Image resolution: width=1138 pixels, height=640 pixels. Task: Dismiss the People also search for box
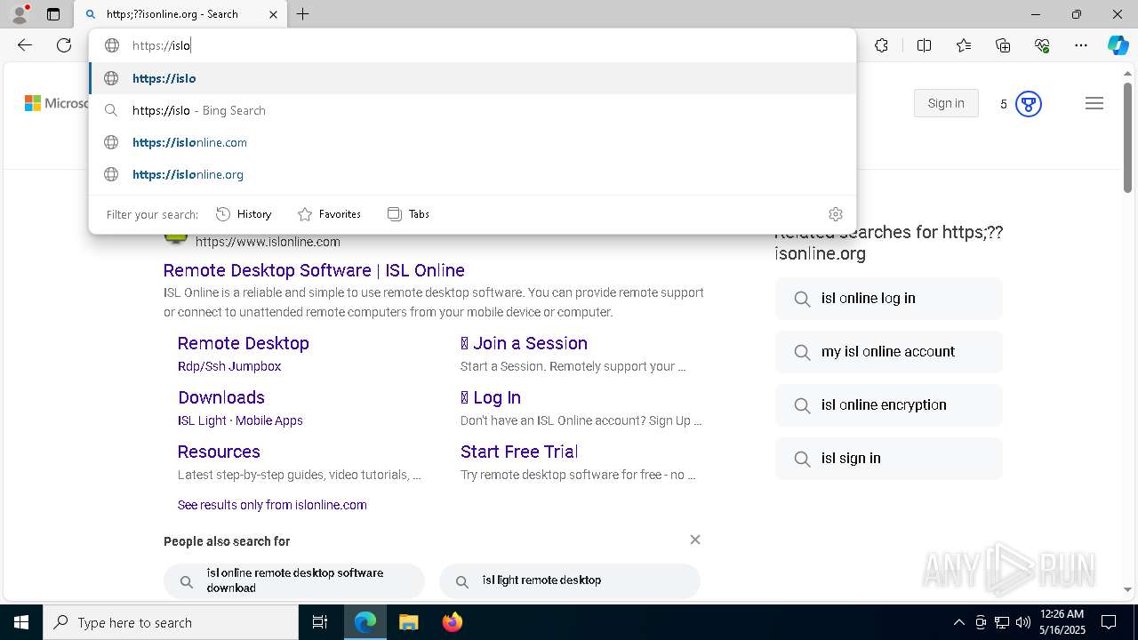(695, 540)
